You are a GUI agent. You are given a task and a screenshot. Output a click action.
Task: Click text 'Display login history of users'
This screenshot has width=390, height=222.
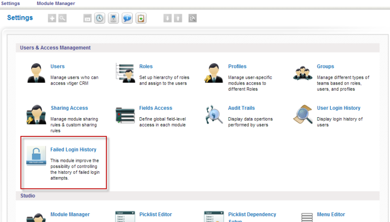pos(340,122)
